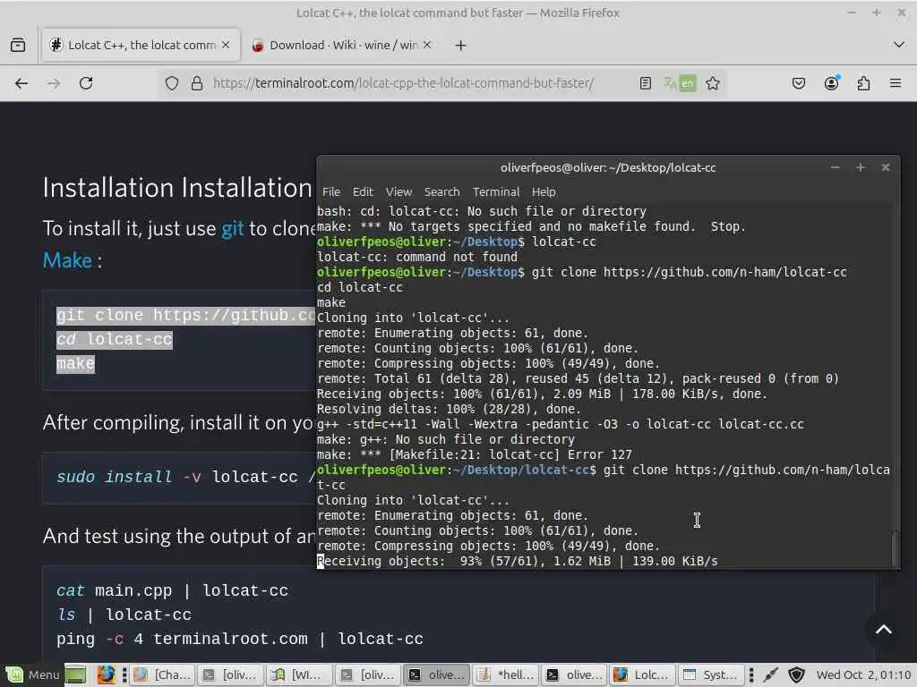
Task: Open the Linux Mint Menu button
Action: click(x=32, y=674)
